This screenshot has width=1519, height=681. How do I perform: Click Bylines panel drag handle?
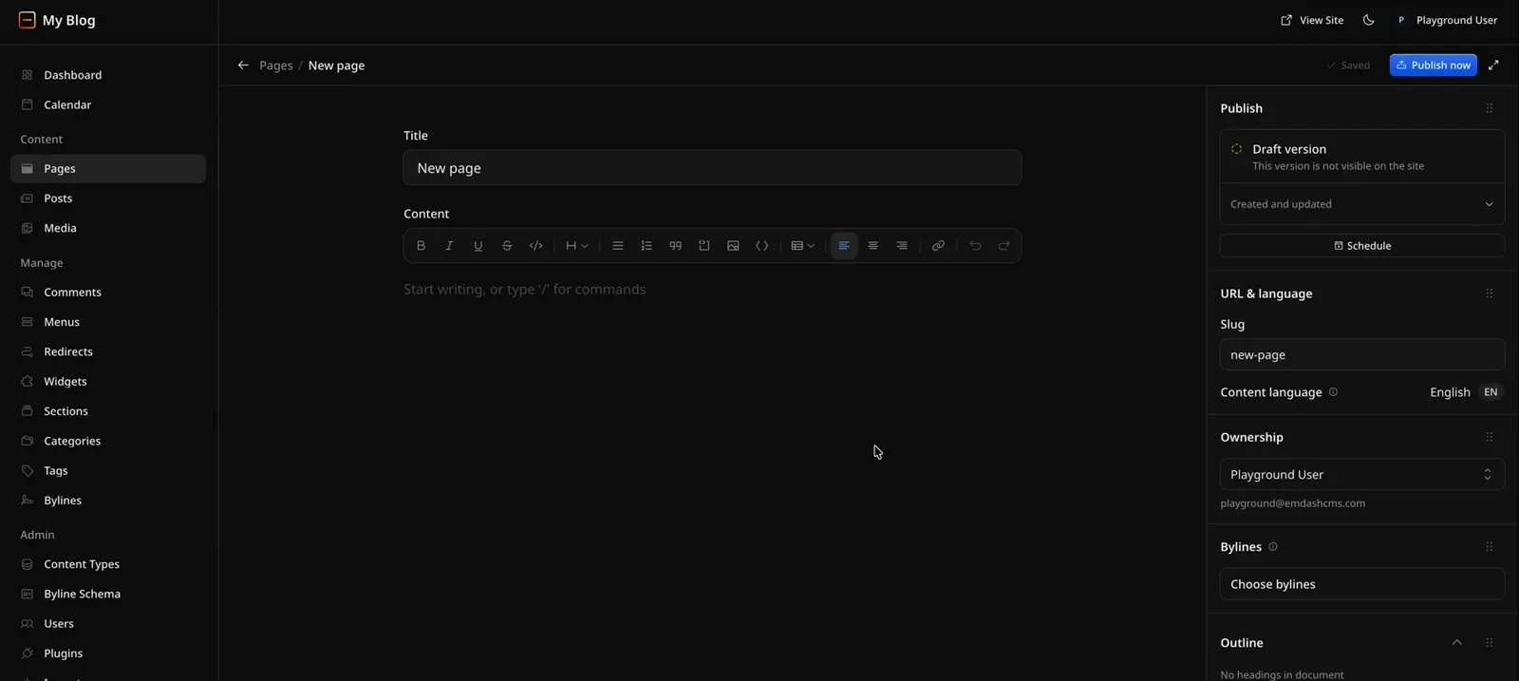[1490, 547]
